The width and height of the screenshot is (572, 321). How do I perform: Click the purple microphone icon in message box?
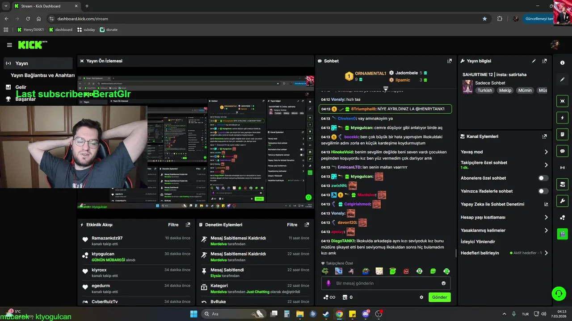tap(328, 283)
